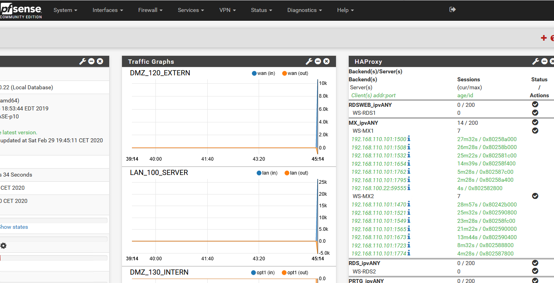Click info icon beside 192.168.110.101:1654

[409, 163]
